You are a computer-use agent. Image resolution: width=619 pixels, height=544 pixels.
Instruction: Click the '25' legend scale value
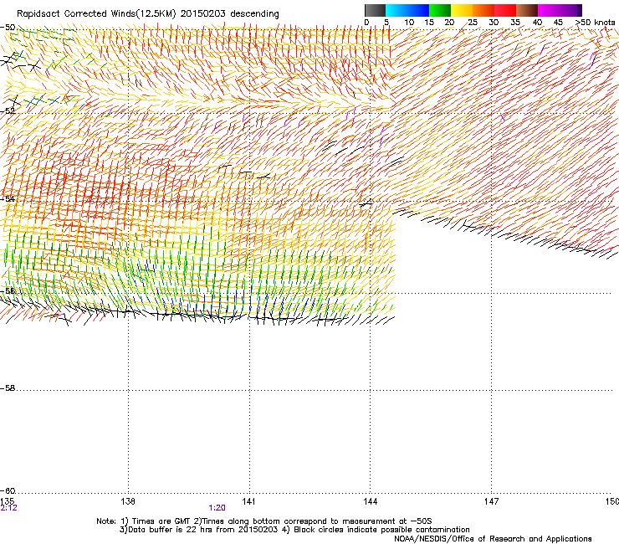[x=472, y=23]
